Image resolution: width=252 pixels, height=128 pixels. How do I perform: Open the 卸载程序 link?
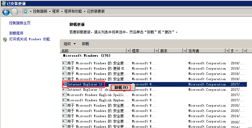click(16, 33)
